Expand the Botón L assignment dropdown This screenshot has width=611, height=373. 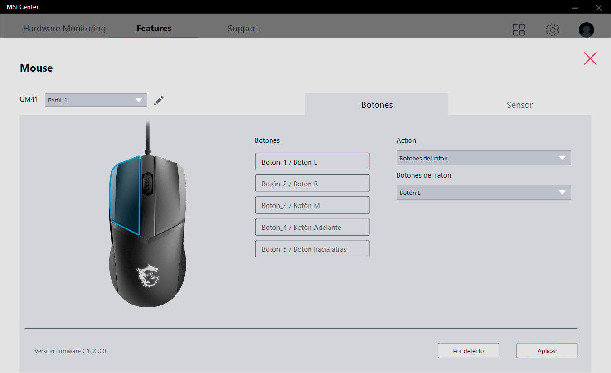[x=483, y=193]
